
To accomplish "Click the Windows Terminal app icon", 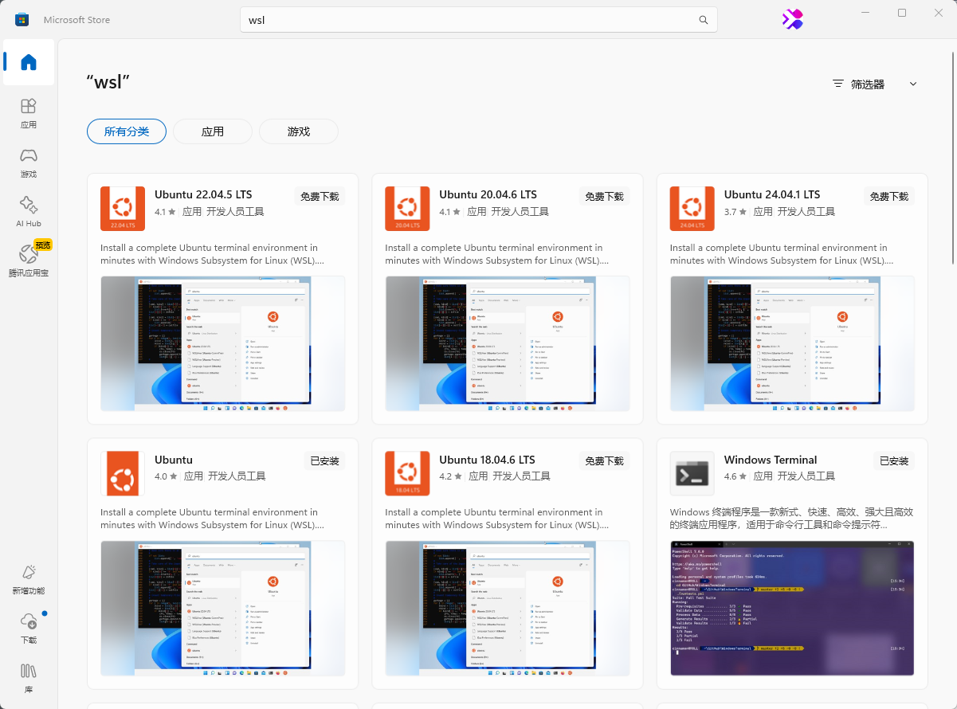I will click(x=692, y=473).
